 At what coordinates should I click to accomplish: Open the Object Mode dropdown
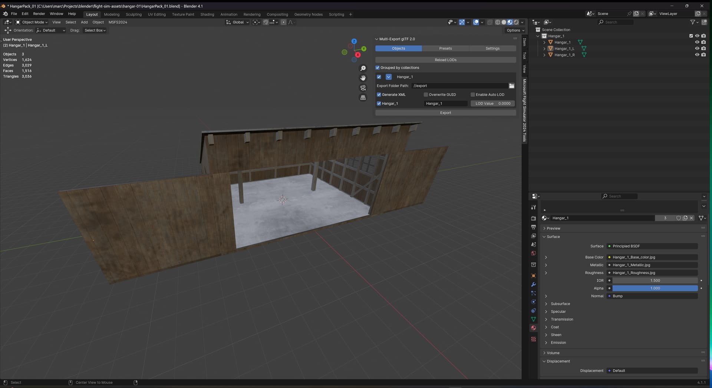point(32,22)
